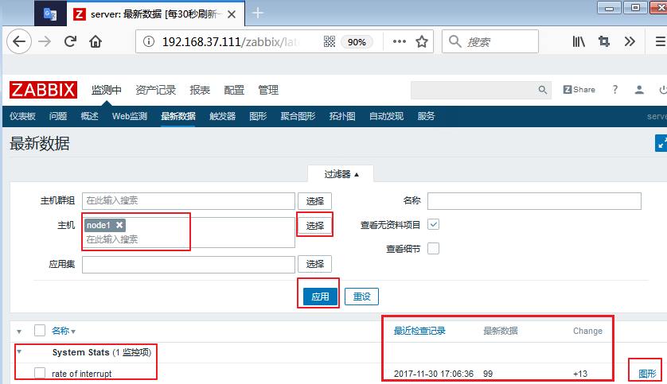Go to browser Home icon
This screenshot has height=384, width=667.
coord(96,41)
